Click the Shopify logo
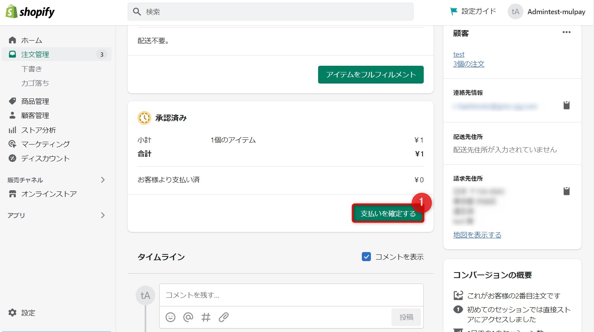This screenshot has width=594, height=332. pos(30,12)
